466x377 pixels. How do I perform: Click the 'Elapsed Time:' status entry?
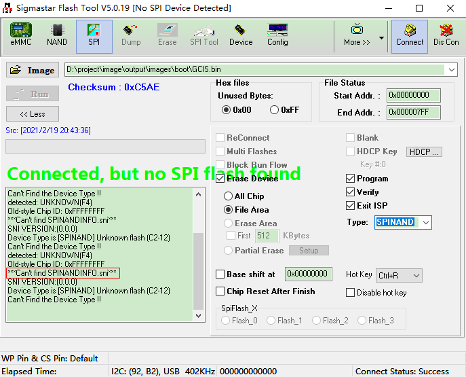pyautogui.click(x=28, y=372)
